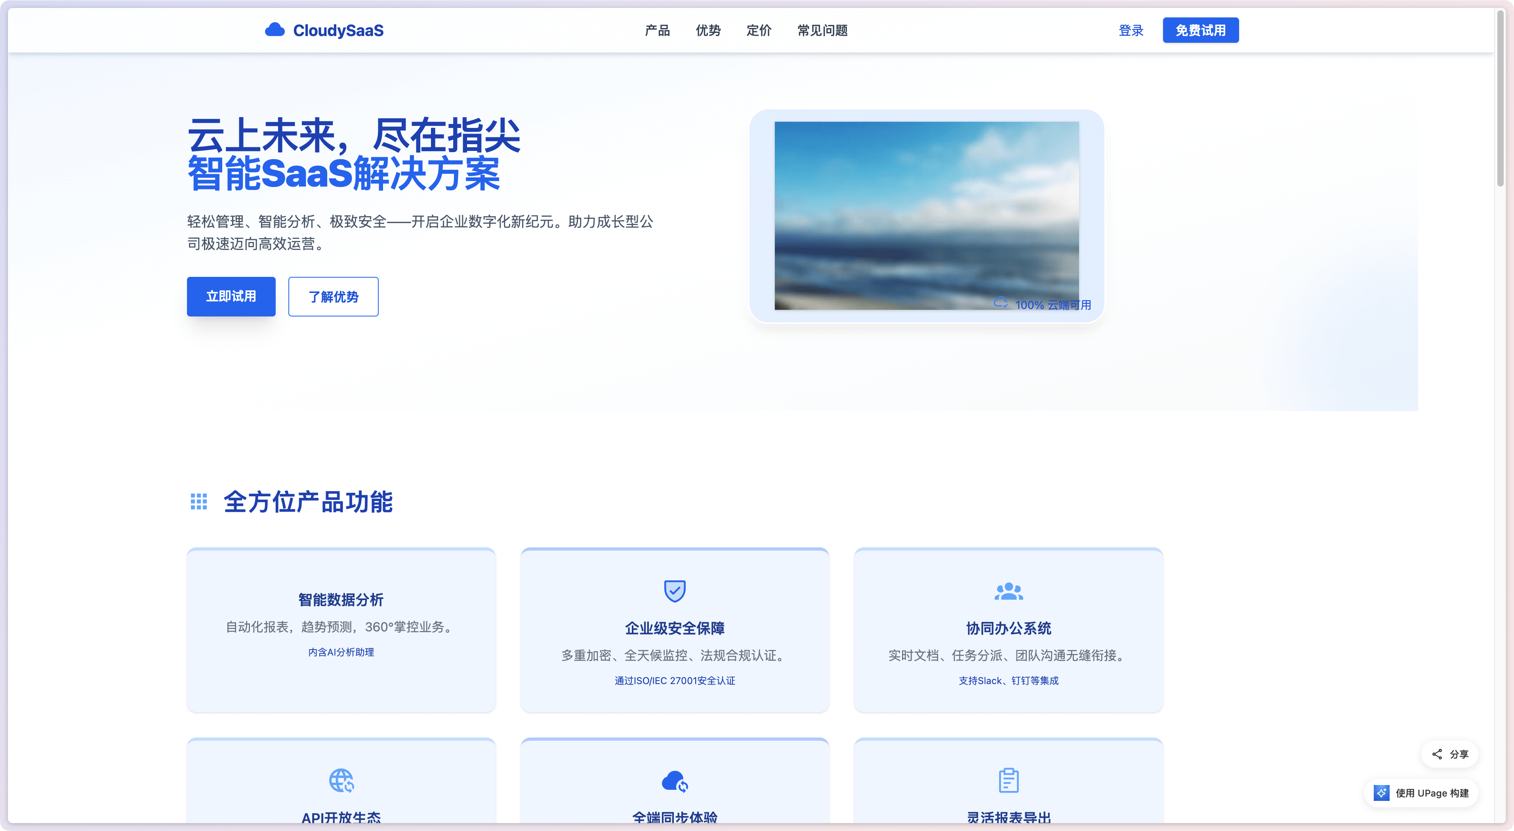Open the 通过ISO/IEC 27001安全认证 link
Viewport: 1514px width, 831px height.
[x=674, y=680]
